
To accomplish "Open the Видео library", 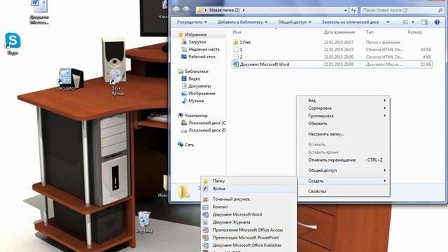I will coord(191,79).
